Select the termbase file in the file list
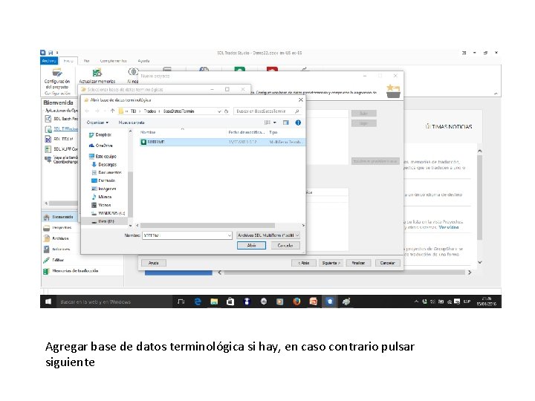The width and height of the screenshot is (535, 401). pyautogui.click(x=222, y=142)
